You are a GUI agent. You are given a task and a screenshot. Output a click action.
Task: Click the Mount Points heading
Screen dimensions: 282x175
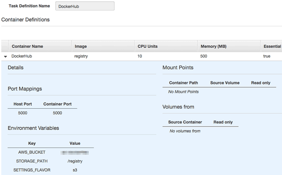point(178,67)
